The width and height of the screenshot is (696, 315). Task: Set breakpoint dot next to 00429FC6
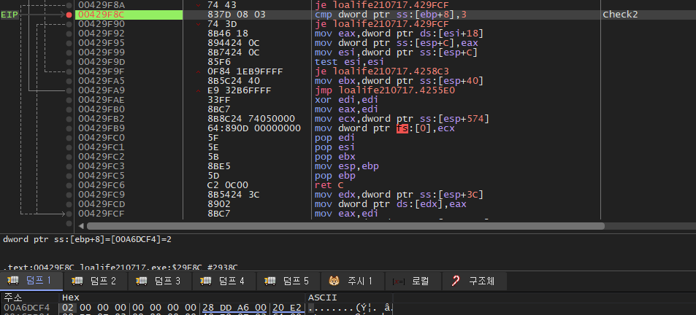click(69, 185)
